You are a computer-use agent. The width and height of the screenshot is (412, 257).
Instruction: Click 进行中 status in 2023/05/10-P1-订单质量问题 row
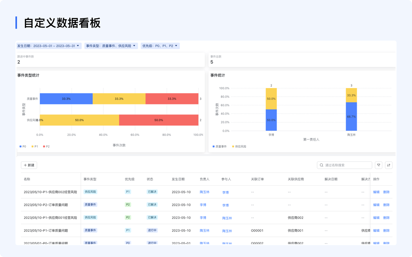click(152, 230)
